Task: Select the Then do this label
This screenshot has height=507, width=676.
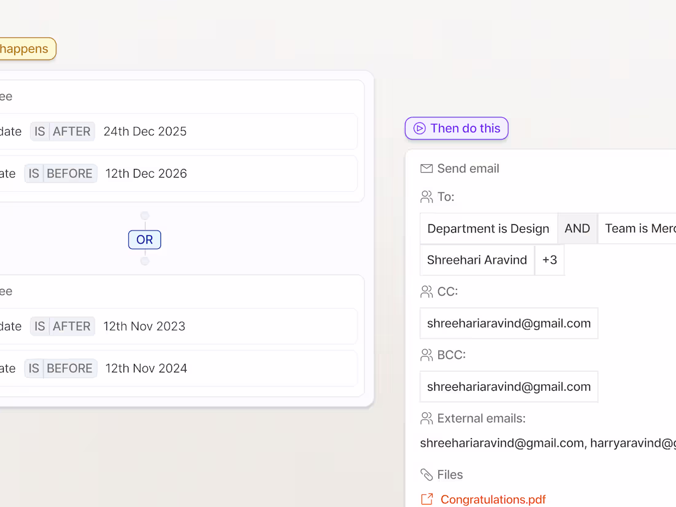Action: coord(457,128)
